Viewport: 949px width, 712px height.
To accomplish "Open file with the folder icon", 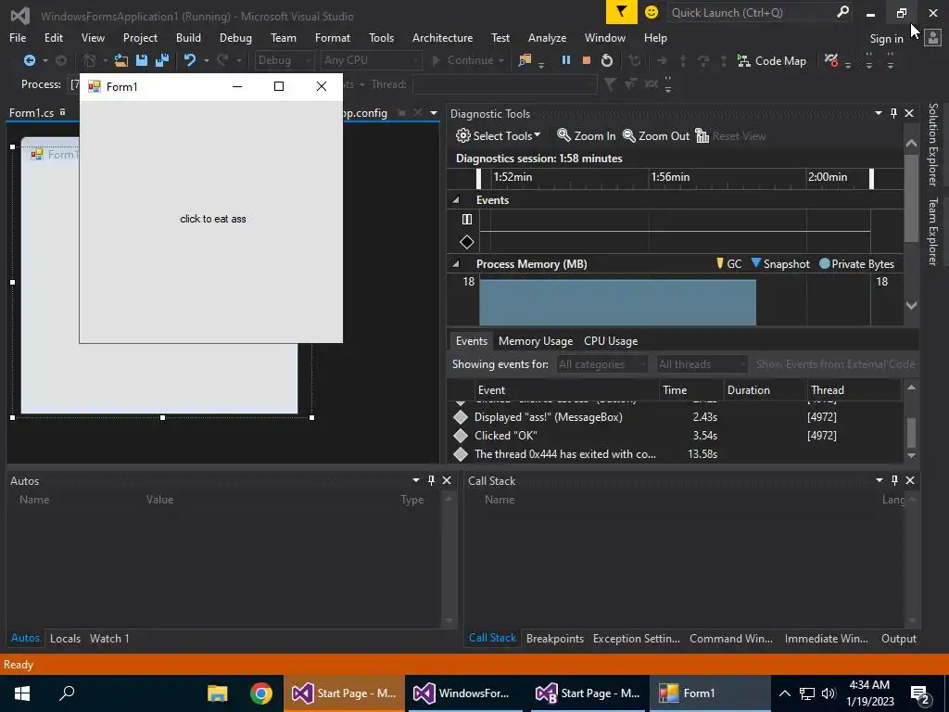I will coord(121,60).
